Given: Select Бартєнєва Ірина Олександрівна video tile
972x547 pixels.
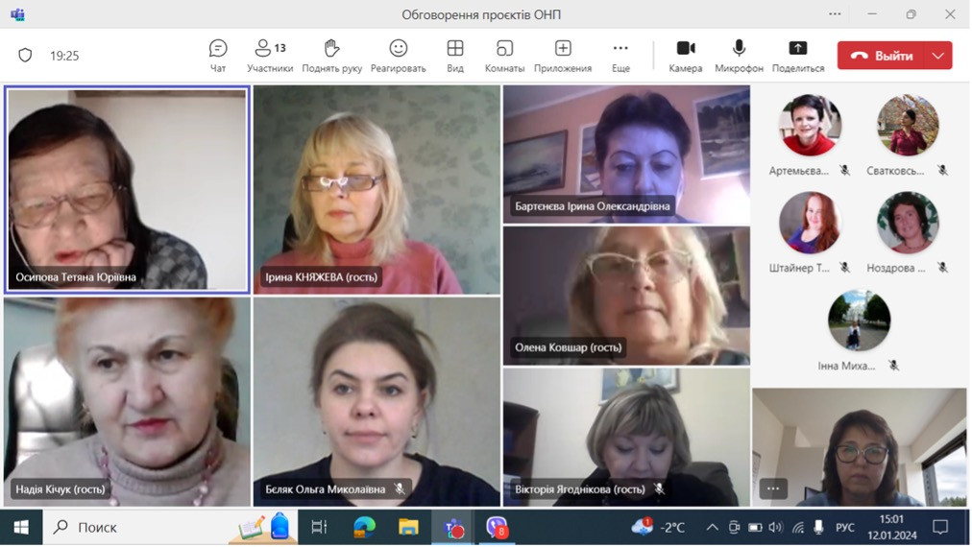Looking at the screenshot, I should 627,155.
